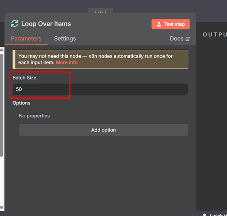This screenshot has height=216, width=227.
Task: Switch to the Parameters tab
Action: point(26,39)
